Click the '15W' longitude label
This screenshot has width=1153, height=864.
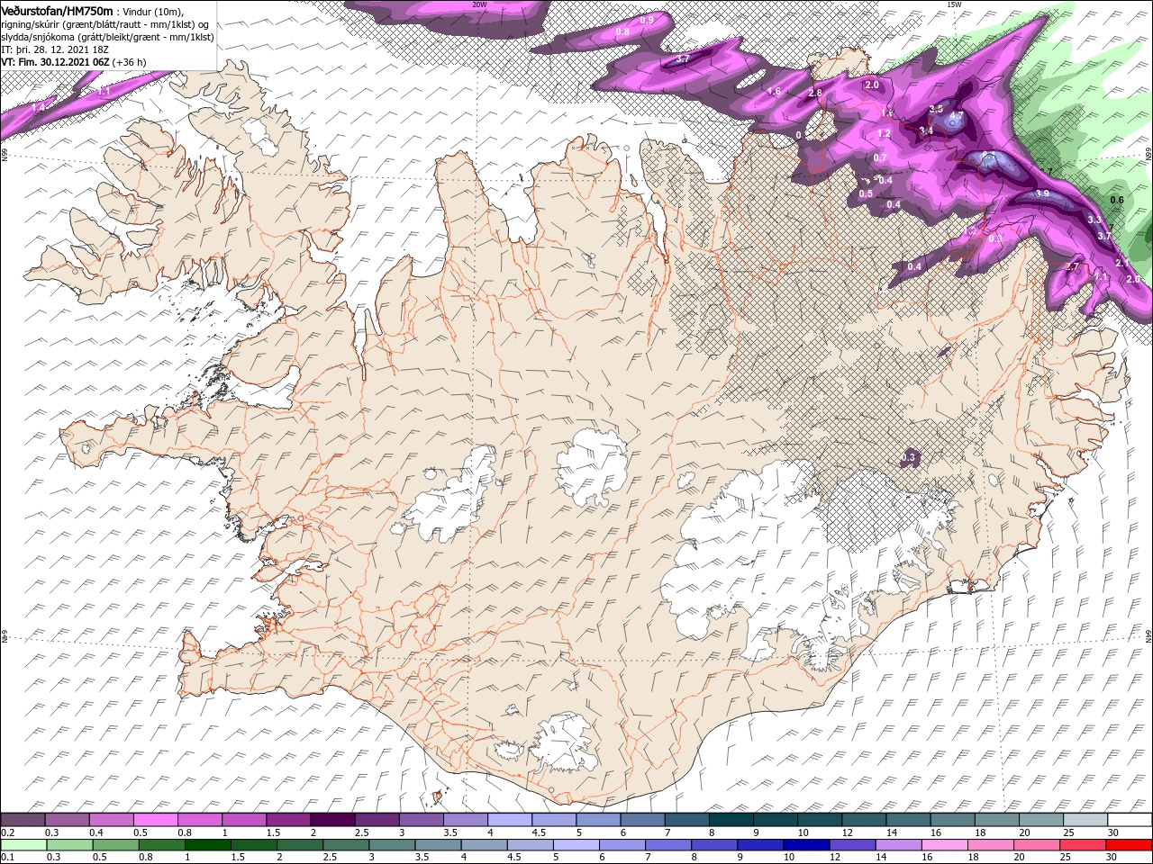point(954,4)
